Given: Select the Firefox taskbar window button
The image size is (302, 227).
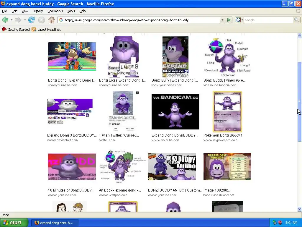Looking at the screenshot, I should click(55, 223).
